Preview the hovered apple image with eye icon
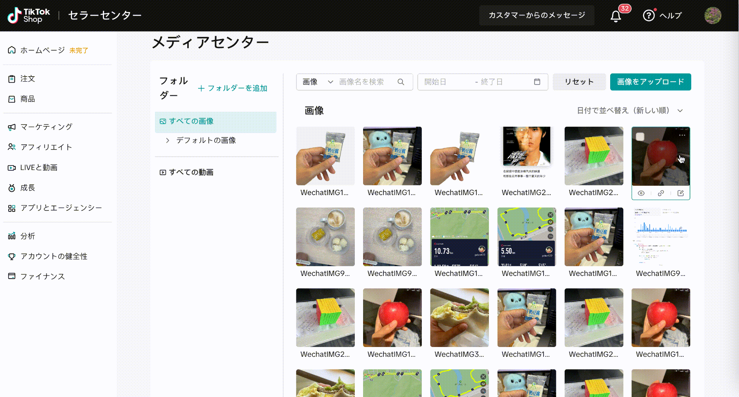 (x=641, y=193)
